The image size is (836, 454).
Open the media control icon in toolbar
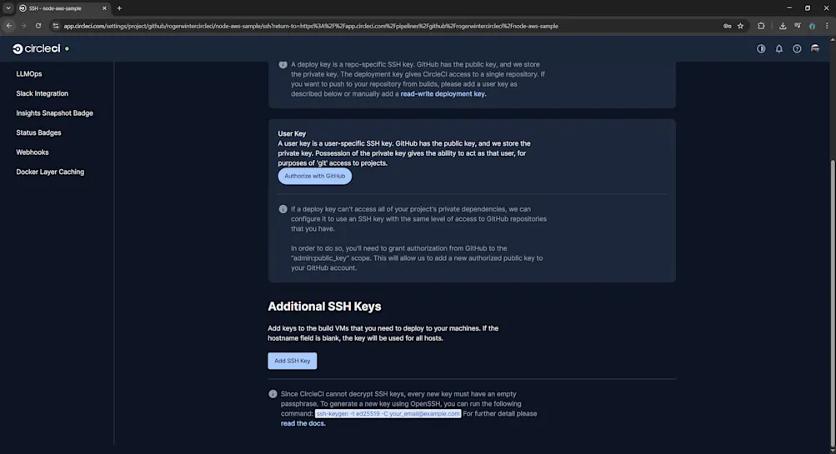[797, 26]
